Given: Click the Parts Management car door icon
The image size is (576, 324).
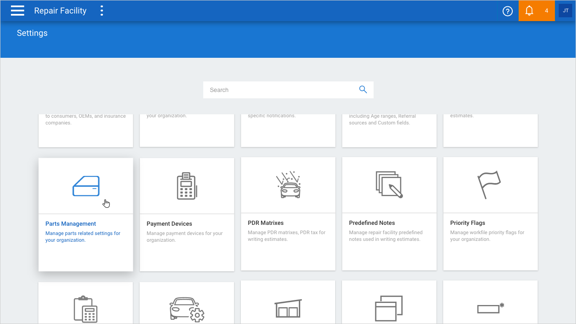Looking at the screenshot, I should coord(86,186).
